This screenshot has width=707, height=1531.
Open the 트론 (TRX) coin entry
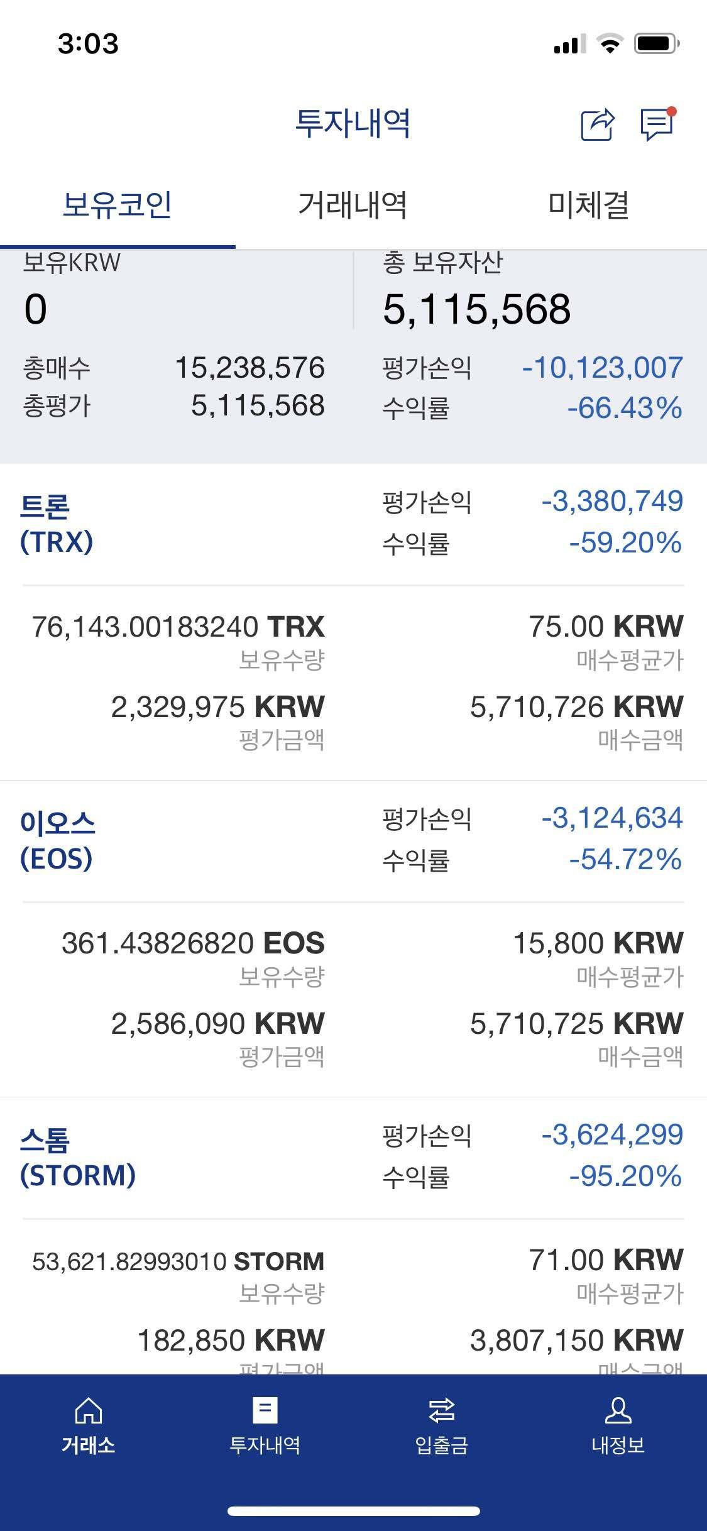pos(57,524)
